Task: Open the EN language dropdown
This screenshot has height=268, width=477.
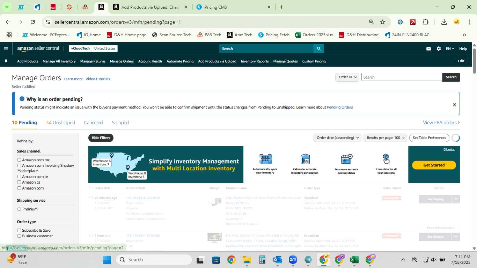Action: (x=450, y=49)
